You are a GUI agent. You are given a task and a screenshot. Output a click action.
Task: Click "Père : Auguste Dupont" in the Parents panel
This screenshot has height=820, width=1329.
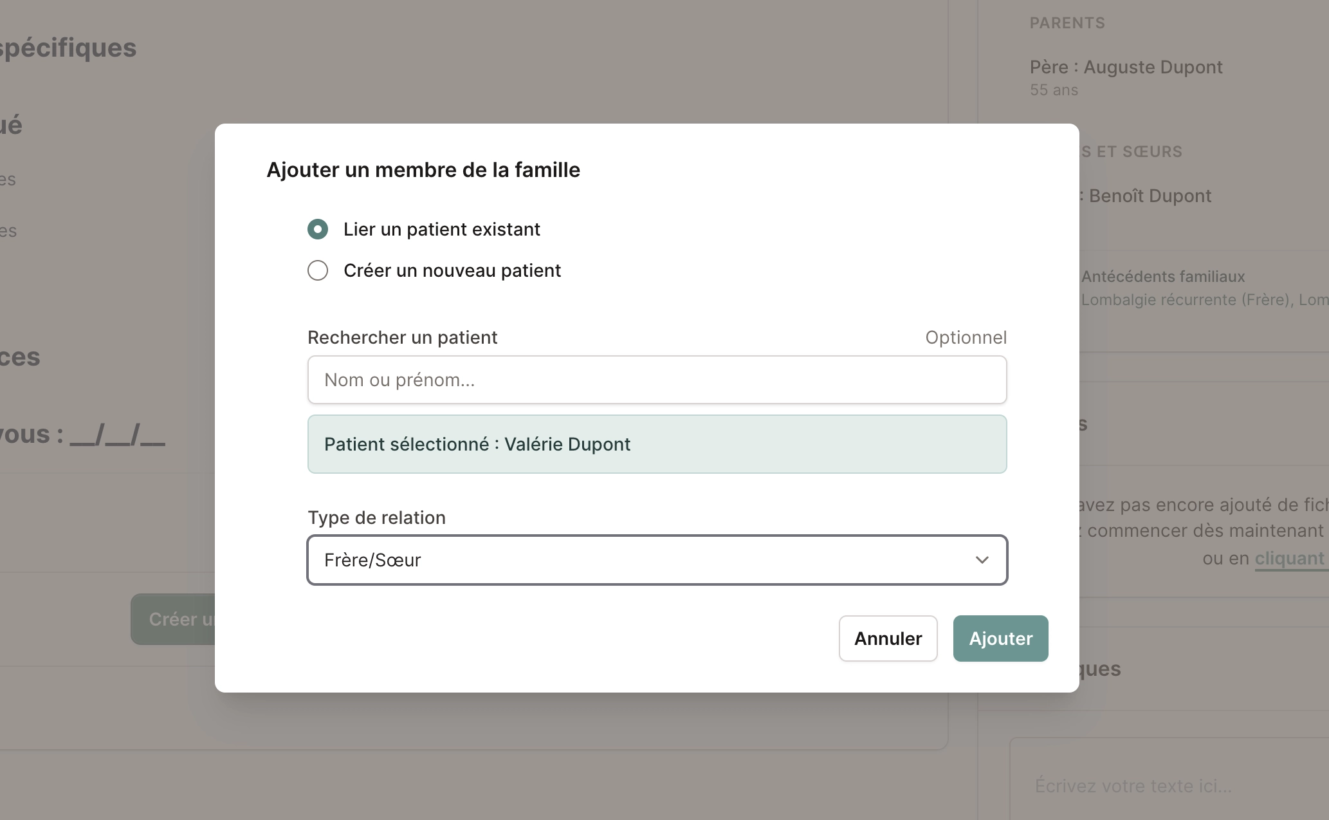(1127, 67)
